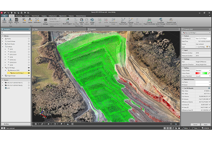
Task: Expand the Image Groups tree node
Action: click(3, 75)
